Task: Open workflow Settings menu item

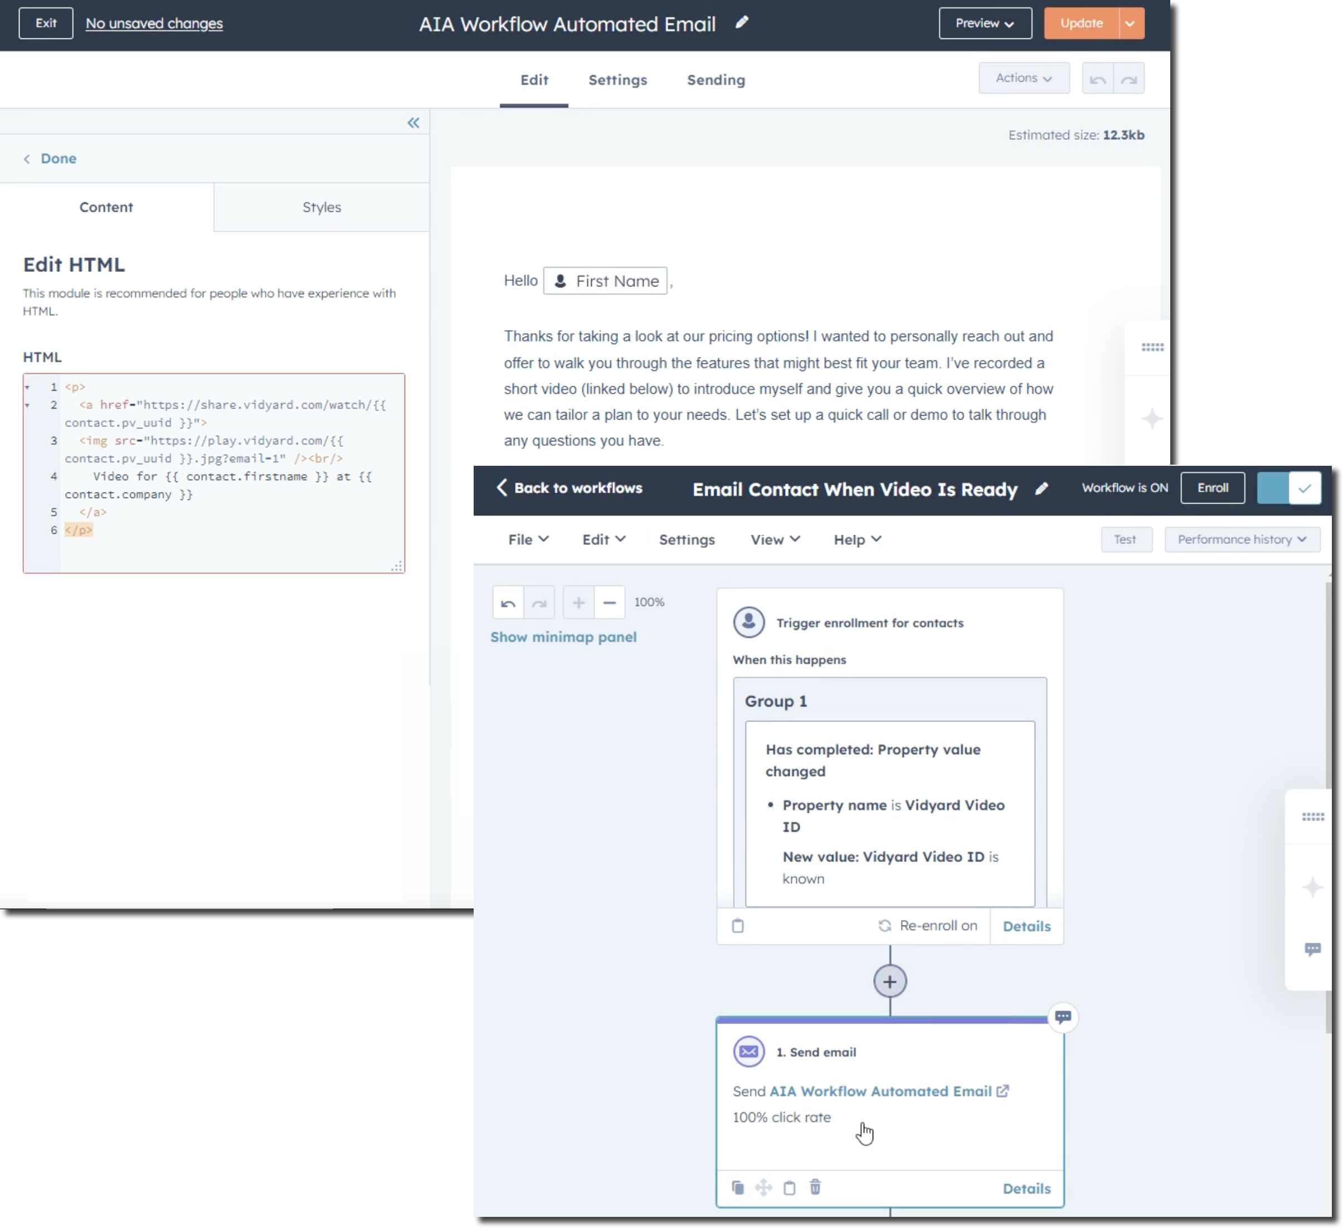Action: 687,539
